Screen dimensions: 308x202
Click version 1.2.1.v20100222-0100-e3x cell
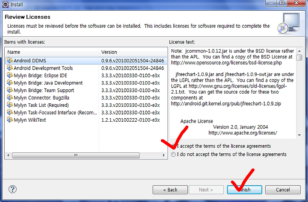coord(130,120)
